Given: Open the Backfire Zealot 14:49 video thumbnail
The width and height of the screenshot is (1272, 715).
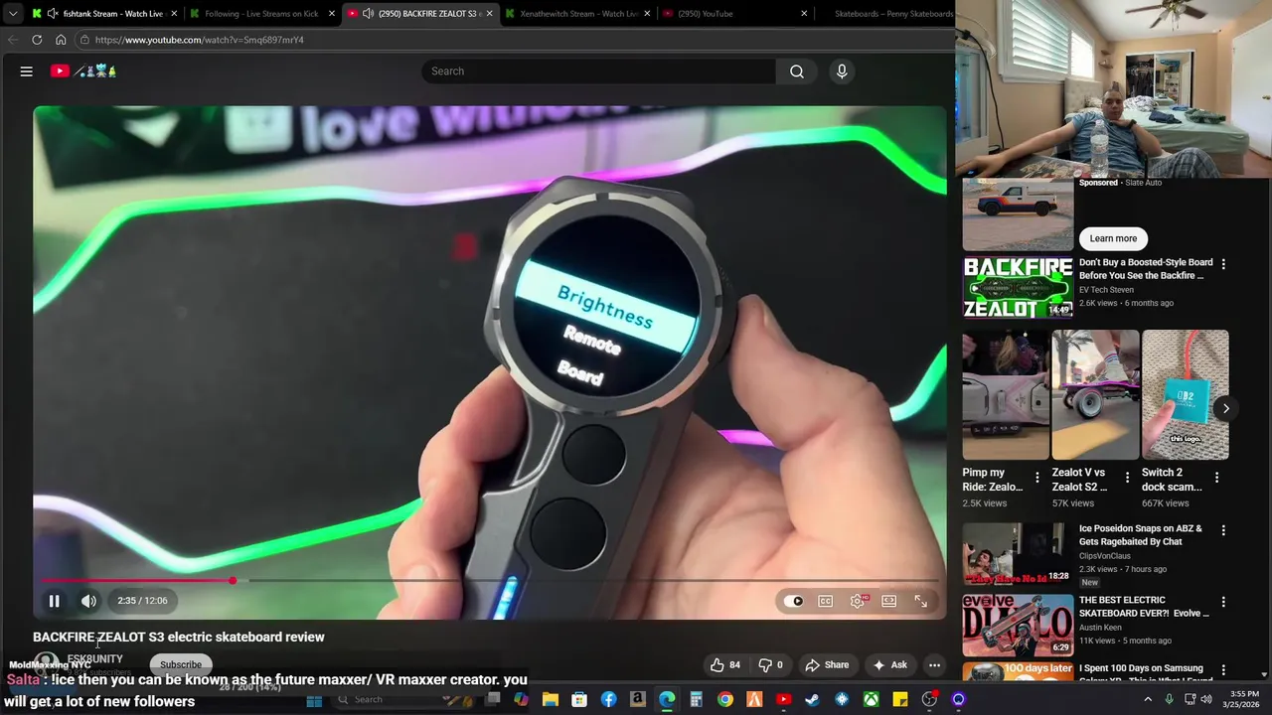Looking at the screenshot, I should tap(1018, 287).
